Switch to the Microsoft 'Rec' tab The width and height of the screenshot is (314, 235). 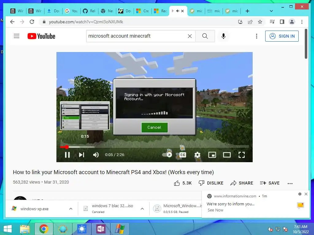click(x=160, y=11)
